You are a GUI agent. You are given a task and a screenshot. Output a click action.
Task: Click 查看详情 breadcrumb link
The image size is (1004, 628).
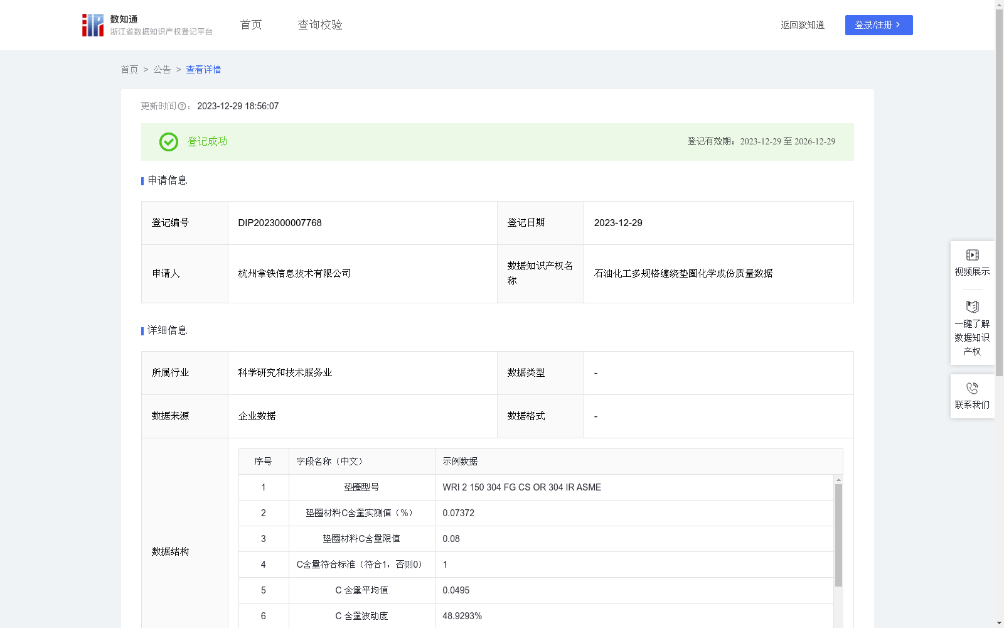tap(203, 70)
